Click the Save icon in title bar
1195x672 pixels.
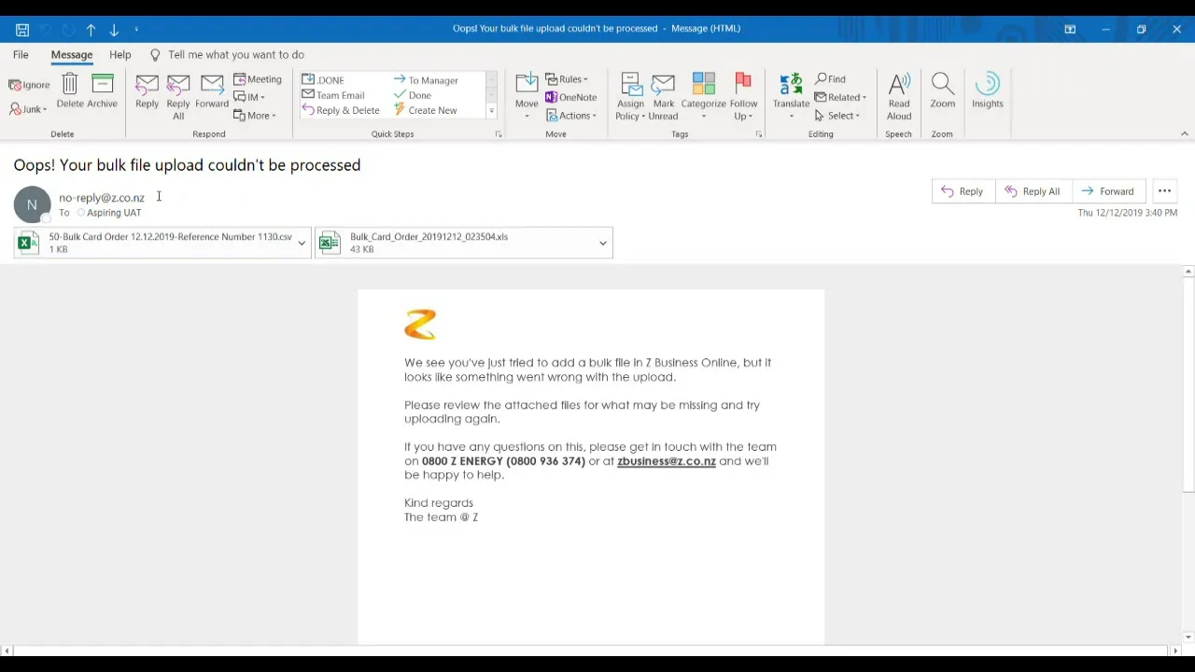pyautogui.click(x=22, y=30)
